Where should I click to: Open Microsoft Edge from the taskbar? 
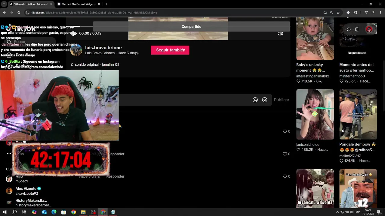(x=54, y=212)
